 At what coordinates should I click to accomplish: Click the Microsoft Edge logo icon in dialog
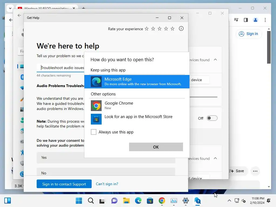(96, 82)
